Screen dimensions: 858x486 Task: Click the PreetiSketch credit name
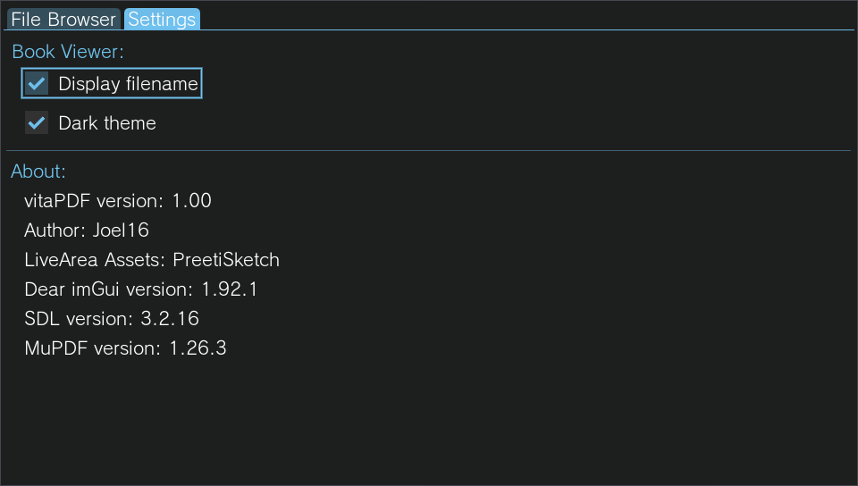pyautogui.click(x=226, y=260)
